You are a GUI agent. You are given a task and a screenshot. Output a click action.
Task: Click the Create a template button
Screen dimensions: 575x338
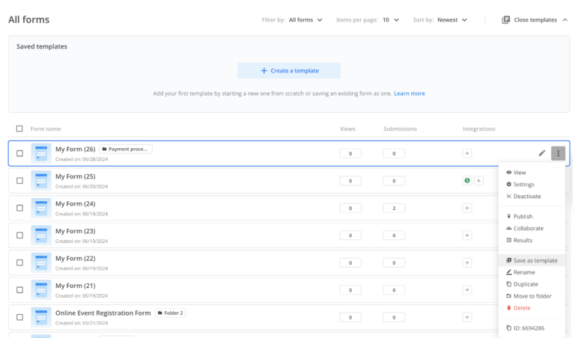(x=289, y=71)
